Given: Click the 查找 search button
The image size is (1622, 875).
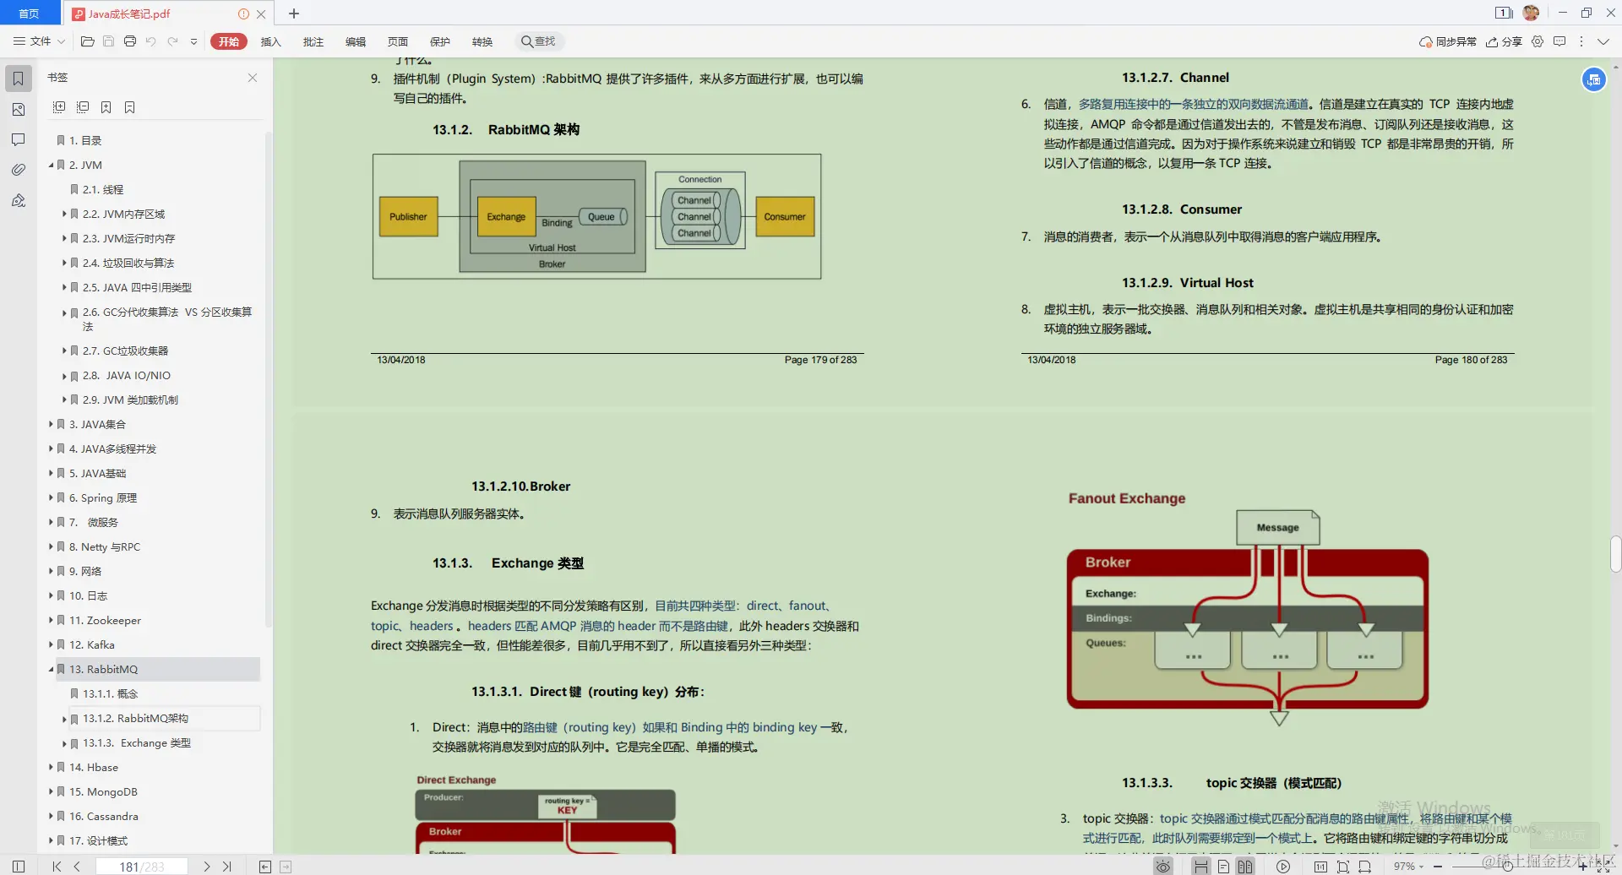Looking at the screenshot, I should pyautogui.click(x=539, y=41).
